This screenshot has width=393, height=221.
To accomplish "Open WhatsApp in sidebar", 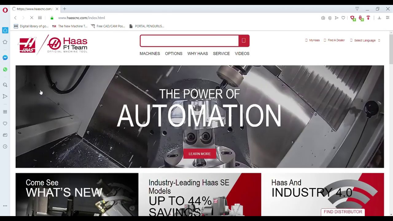I will pos(5,69).
